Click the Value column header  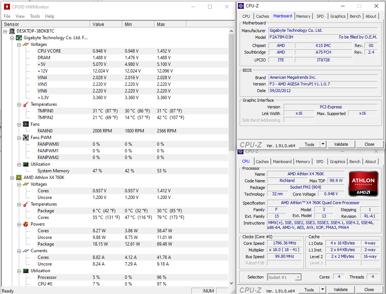tap(106, 24)
